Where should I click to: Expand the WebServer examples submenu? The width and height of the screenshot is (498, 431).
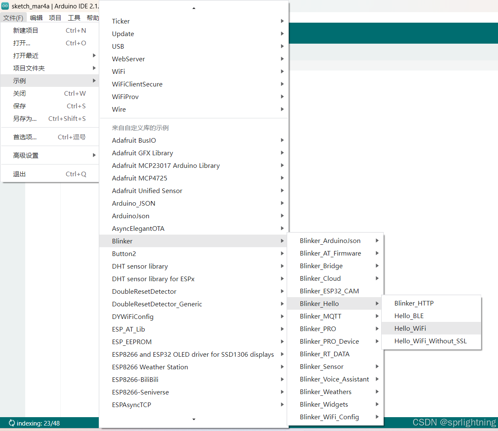coord(194,59)
